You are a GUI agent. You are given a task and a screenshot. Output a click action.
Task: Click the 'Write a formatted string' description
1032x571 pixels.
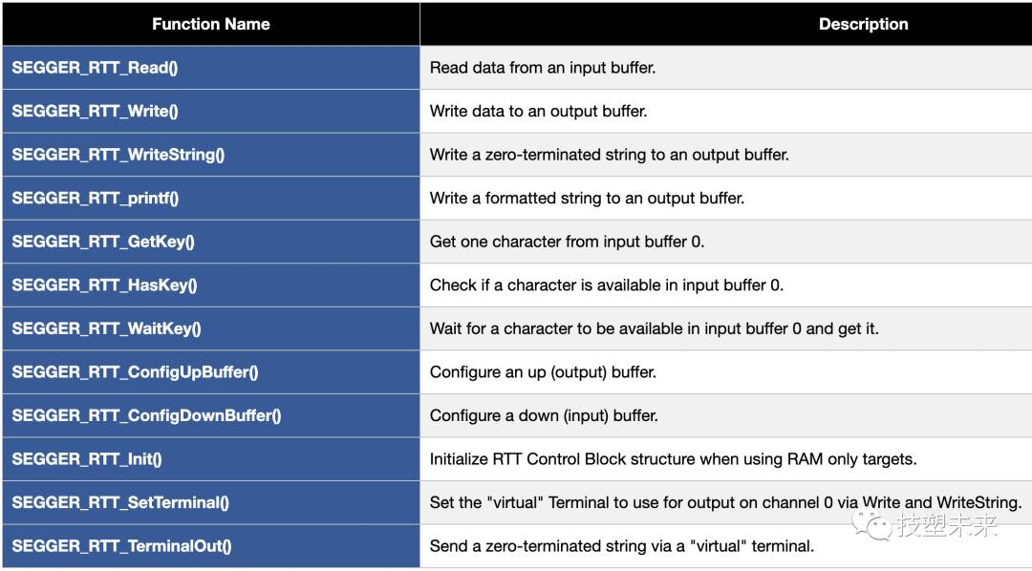(587, 198)
